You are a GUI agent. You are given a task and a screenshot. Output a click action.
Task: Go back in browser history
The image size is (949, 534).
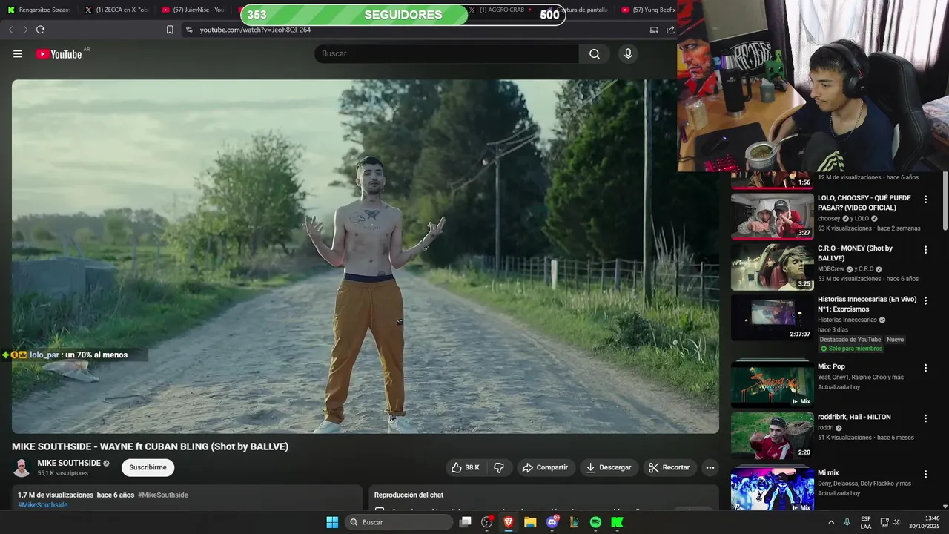[10, 30]
